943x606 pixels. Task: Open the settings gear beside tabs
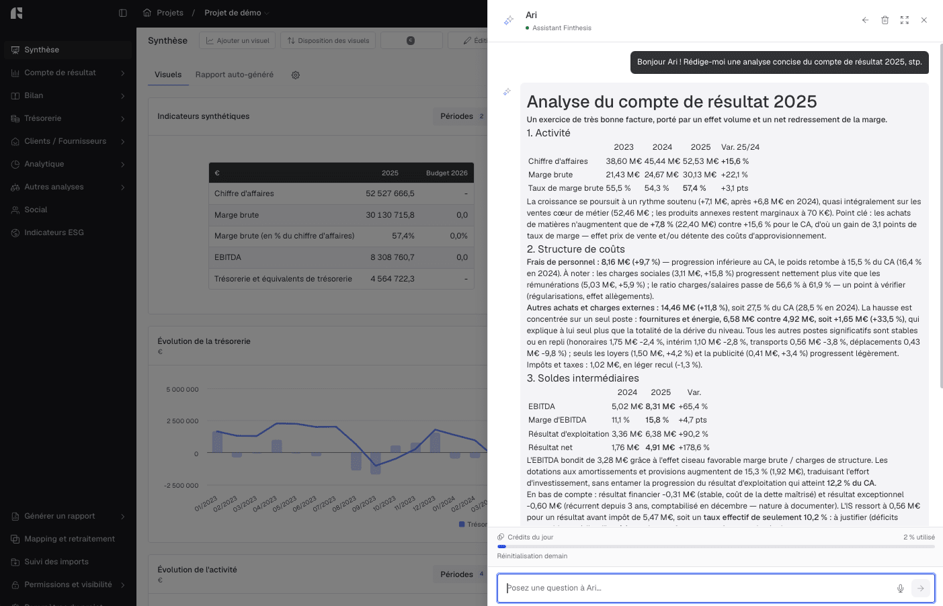(296, 75)
